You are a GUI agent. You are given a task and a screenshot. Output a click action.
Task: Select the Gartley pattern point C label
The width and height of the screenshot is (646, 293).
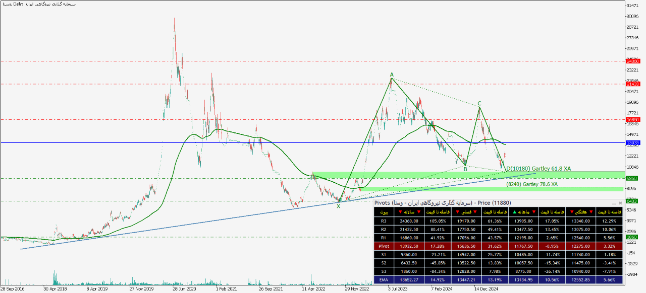[479, 103]
